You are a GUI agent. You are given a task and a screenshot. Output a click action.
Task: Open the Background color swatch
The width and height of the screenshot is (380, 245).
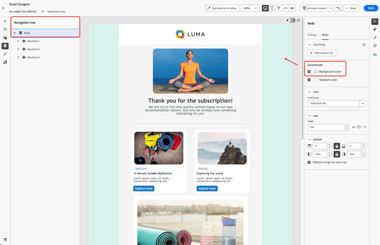315,72
